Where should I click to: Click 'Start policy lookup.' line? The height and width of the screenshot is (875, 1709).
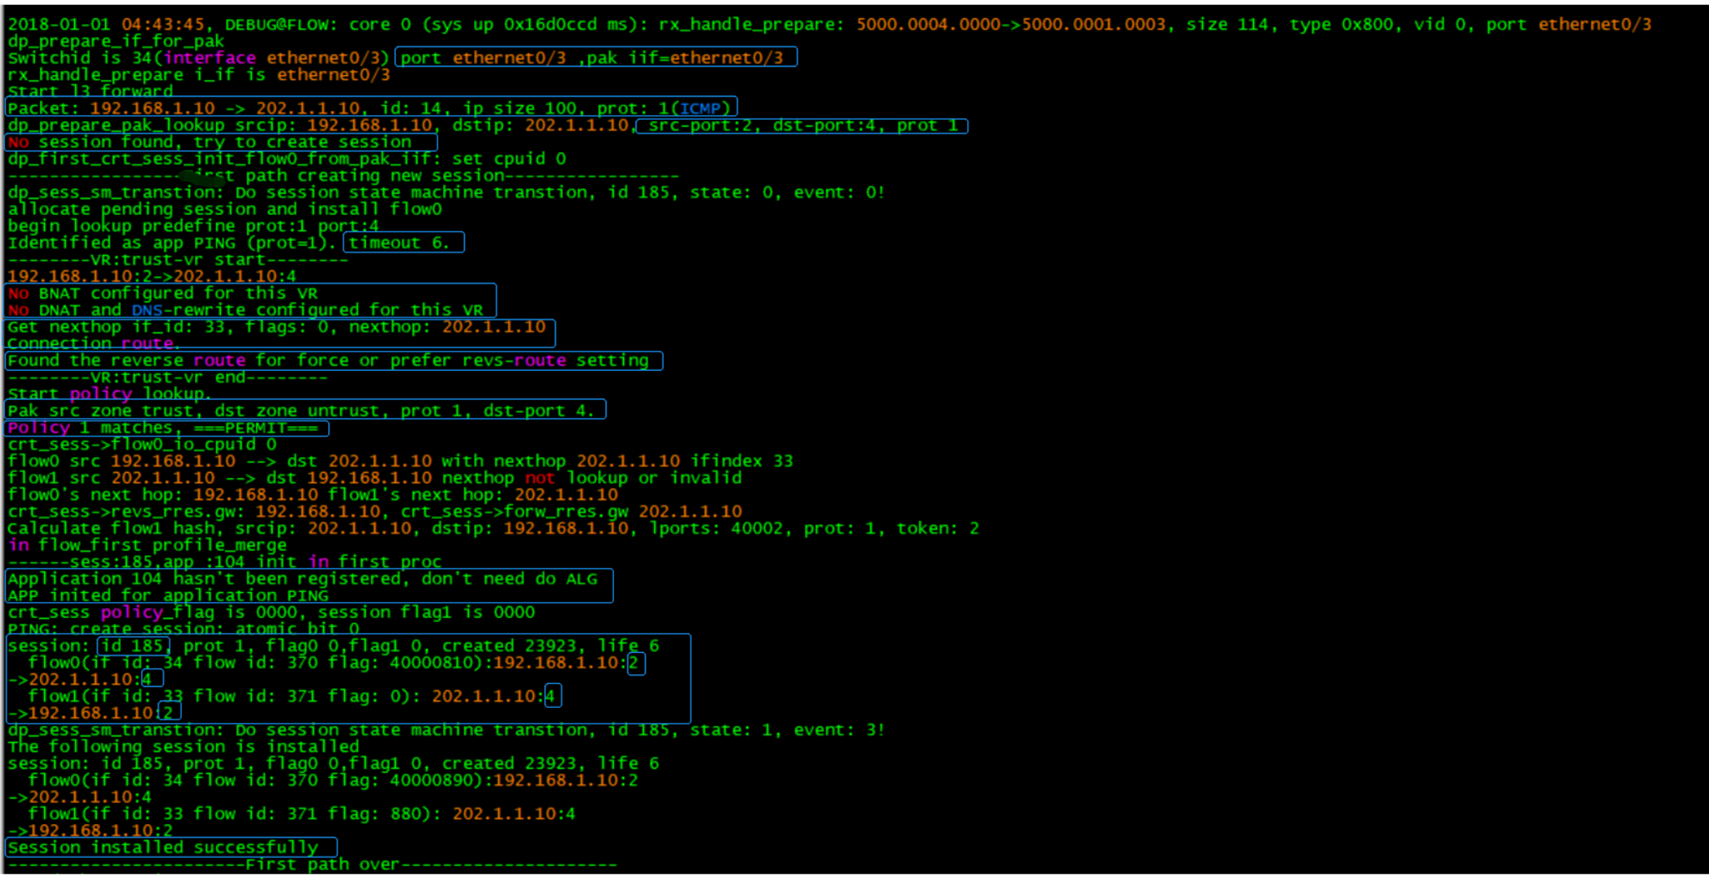pos(109,394)
